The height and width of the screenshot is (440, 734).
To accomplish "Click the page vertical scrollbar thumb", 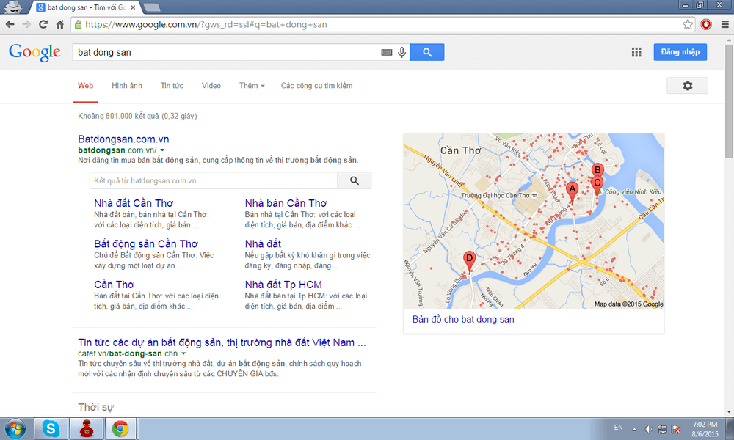I will coord(729,100).
